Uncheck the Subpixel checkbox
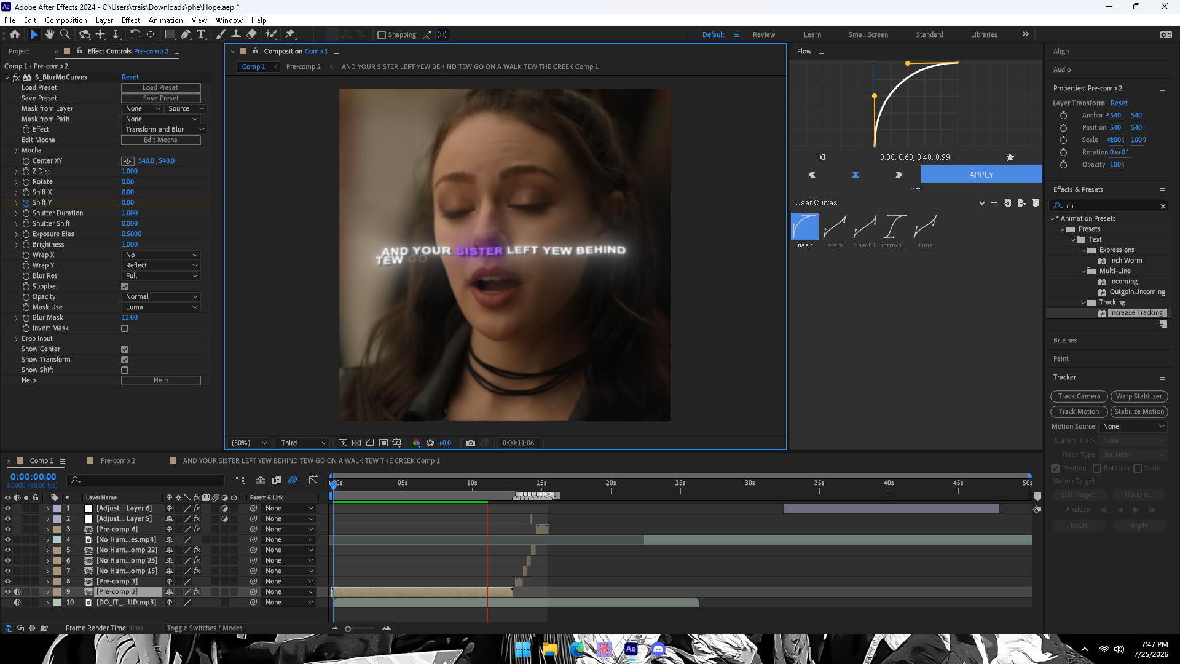This screenshot has height=664, width=1180. click(x=125, y=287)
